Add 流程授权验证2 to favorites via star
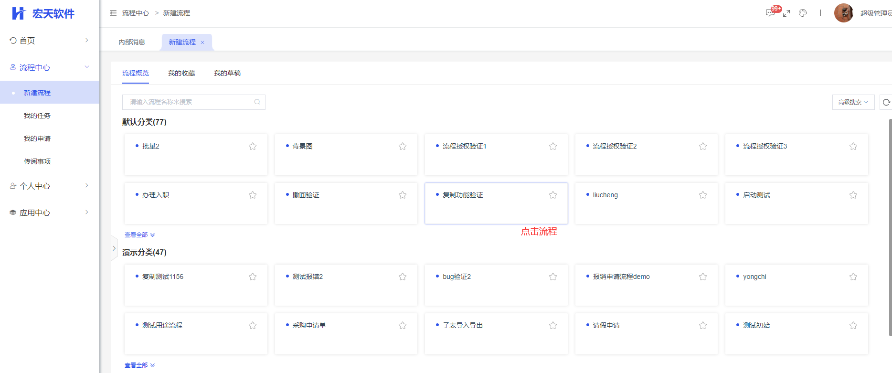This screenshot has width=892, height=373. coord(703,146)
